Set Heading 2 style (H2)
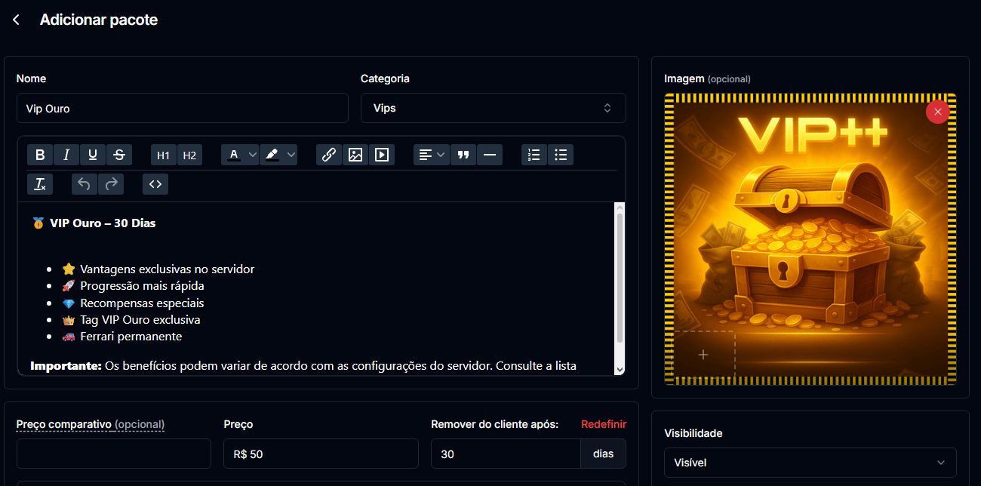The image size is (981, 486). (x=189, y=155)
